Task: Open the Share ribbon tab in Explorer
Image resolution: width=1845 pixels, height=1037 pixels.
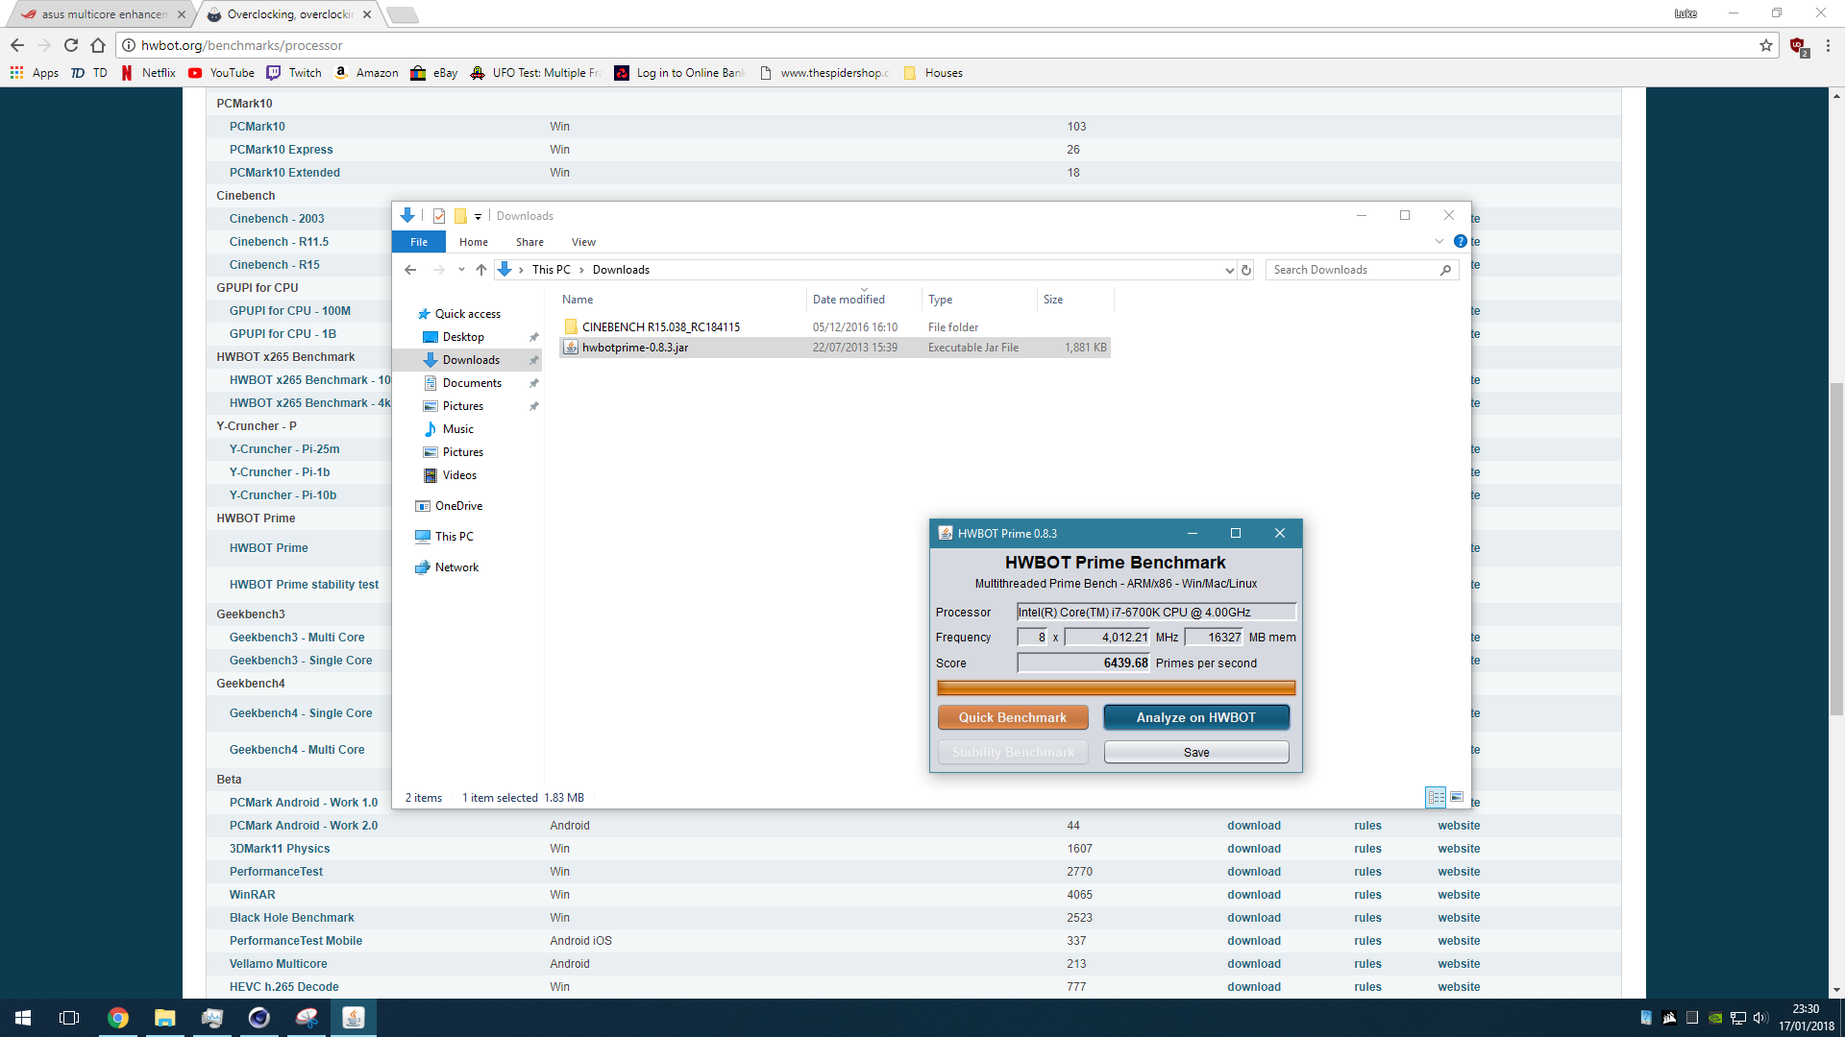Action: pos(529,242)
